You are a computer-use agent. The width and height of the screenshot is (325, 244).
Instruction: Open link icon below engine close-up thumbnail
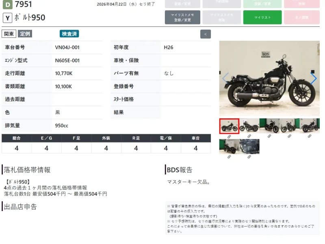tap(249, 157)
